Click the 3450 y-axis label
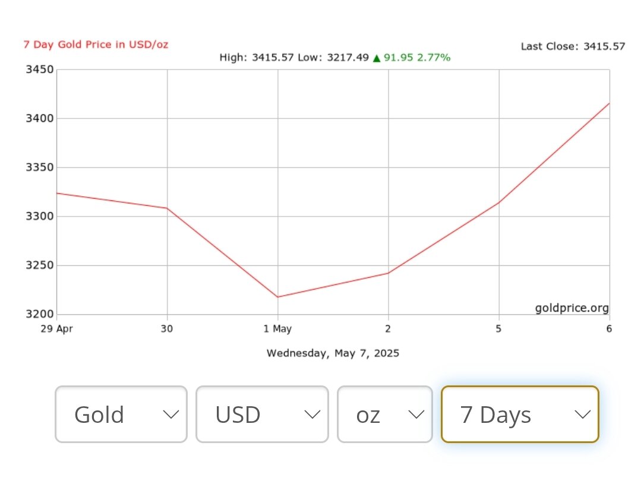Viewport: 644px width, 477px height. pos(40,70)
